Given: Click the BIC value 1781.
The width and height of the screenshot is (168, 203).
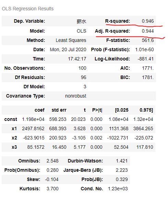Looking at the screenshot, I should (148, 77).
